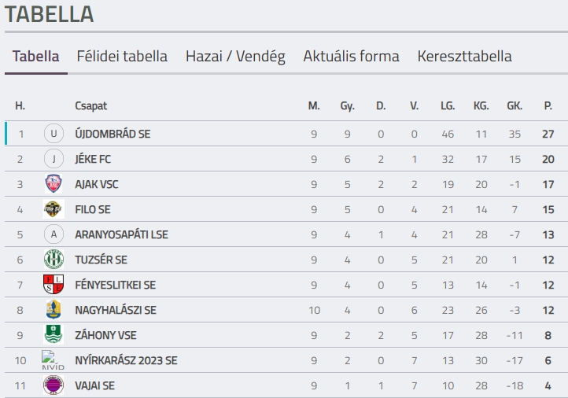The width and height of the screenshot is (568, 398).
Task: Open the Hazai / Vendég tab
Action: [x=235, y=57]
